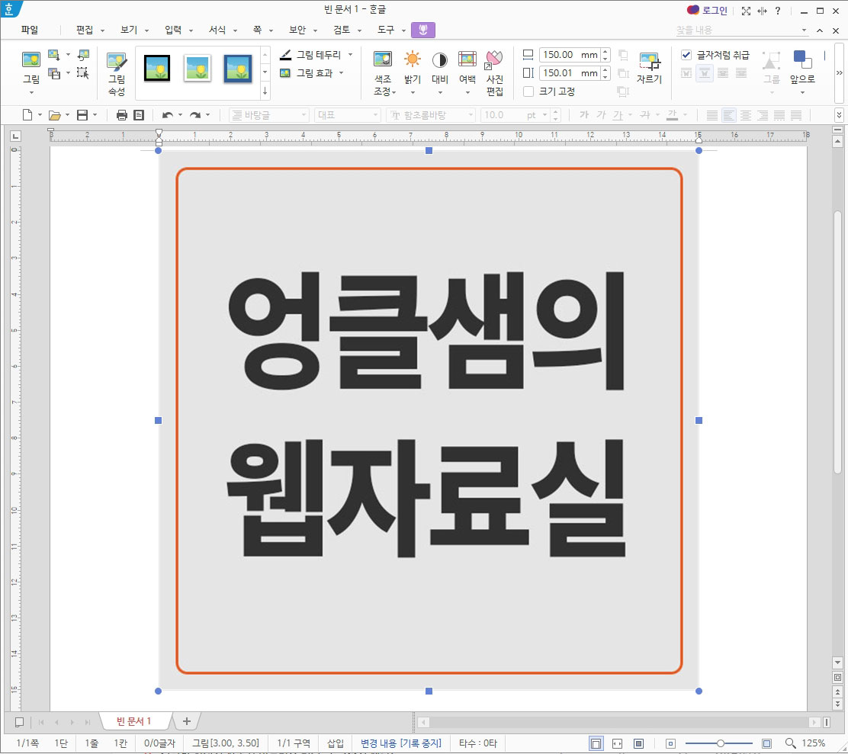Click the 그림 속성 (picture properties) icon

(116, 69)
